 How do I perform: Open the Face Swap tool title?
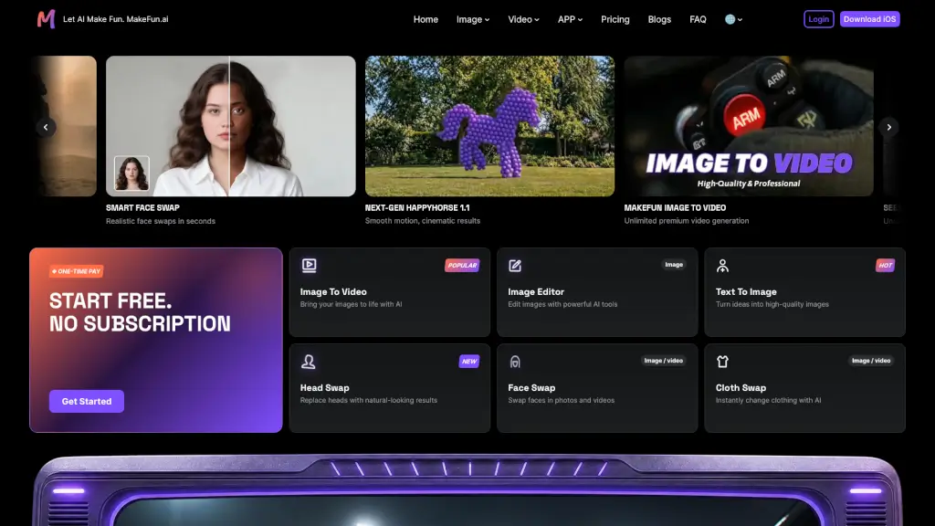[531, 387]
